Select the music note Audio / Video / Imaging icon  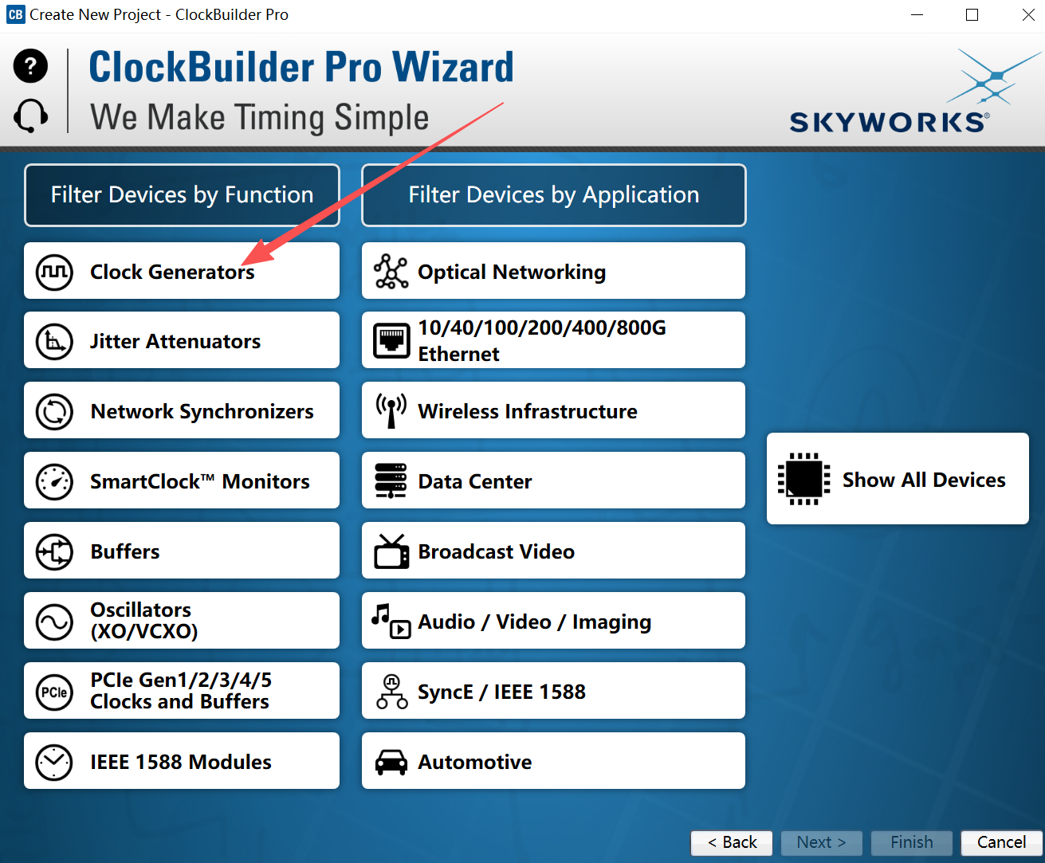391,621
